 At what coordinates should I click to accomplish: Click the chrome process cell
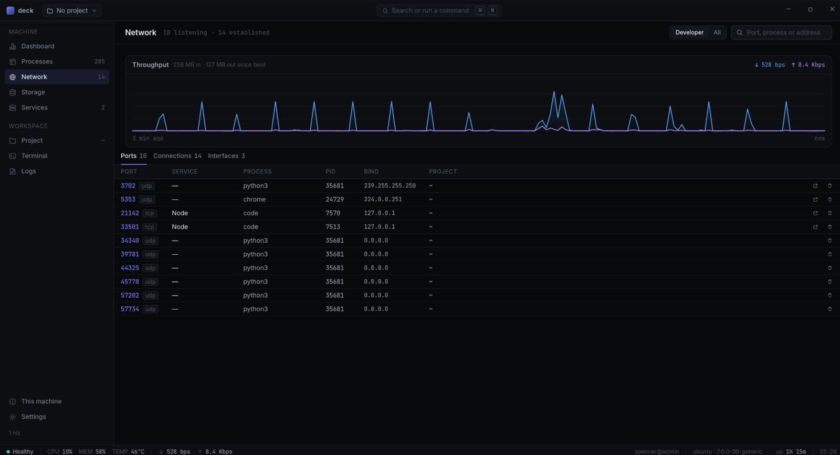coord(254,199)
